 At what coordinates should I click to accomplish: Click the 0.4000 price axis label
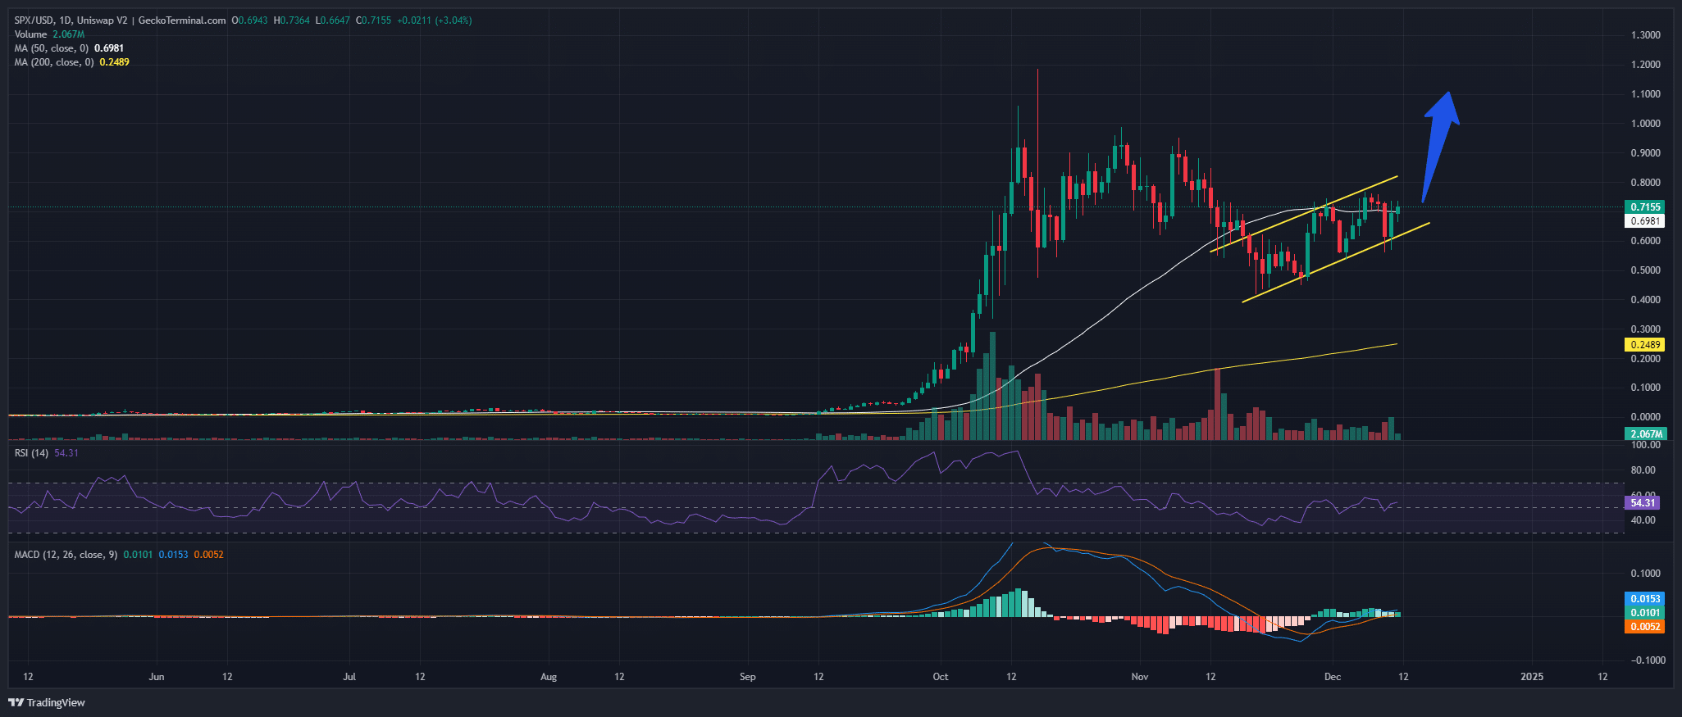[1646, 300]
